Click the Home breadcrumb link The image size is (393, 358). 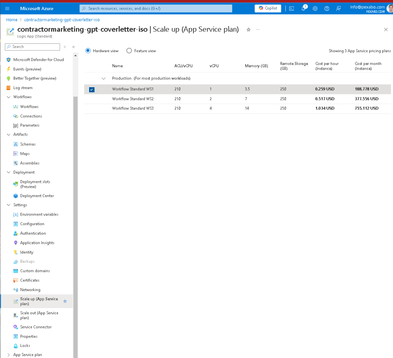click(x=12, y=20)
